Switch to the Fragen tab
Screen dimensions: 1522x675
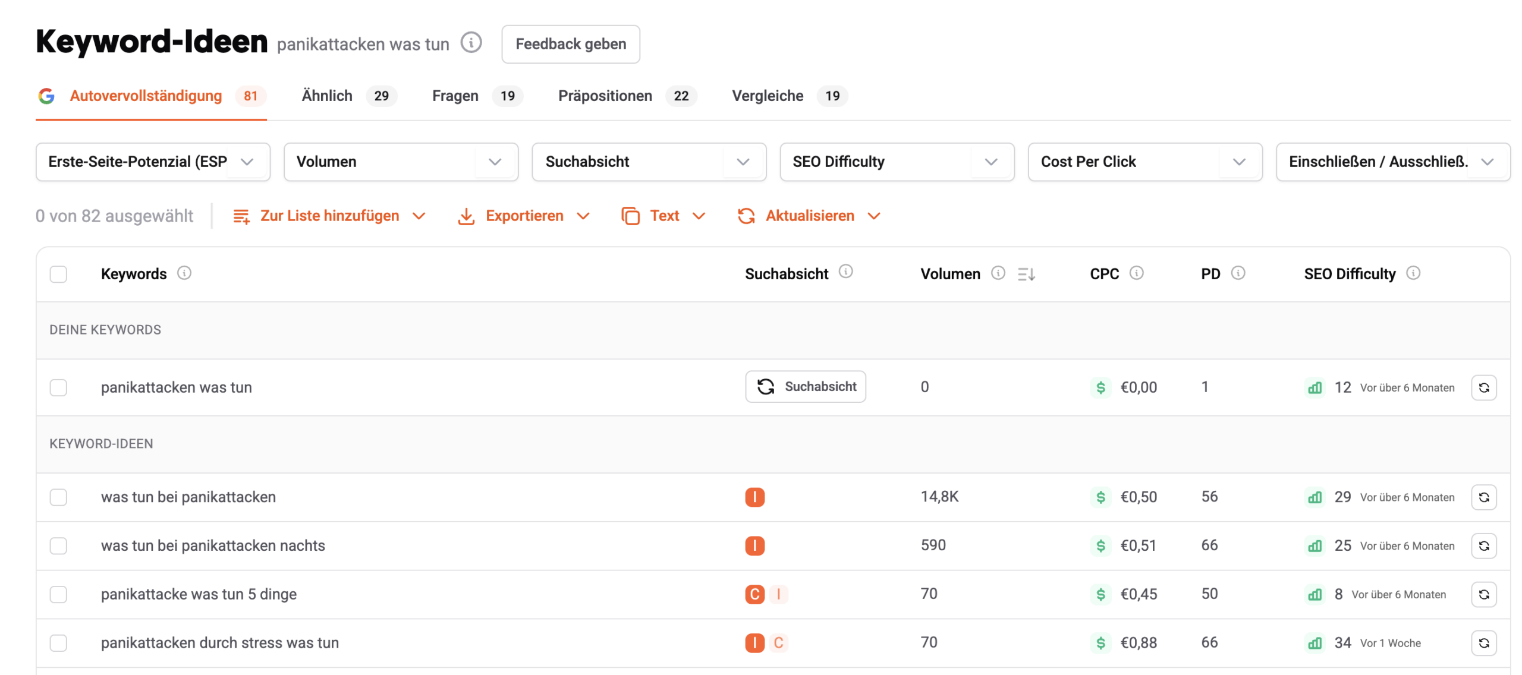[x=455, y=96]
